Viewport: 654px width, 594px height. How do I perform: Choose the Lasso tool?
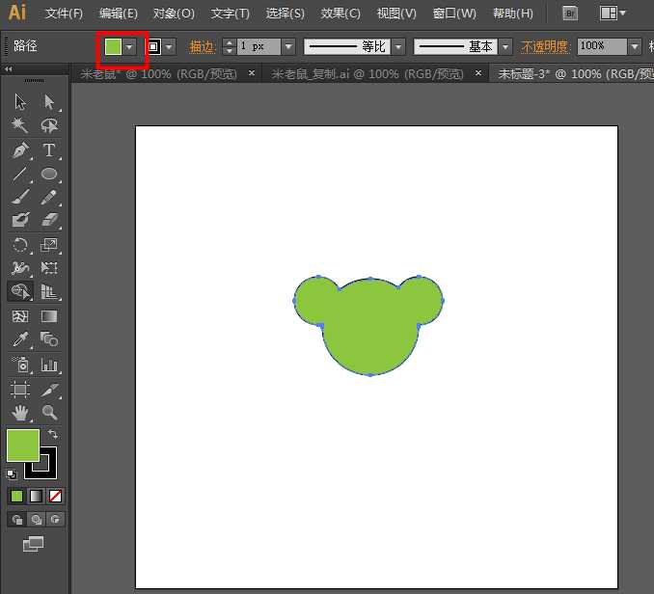(x=49, y=125)
